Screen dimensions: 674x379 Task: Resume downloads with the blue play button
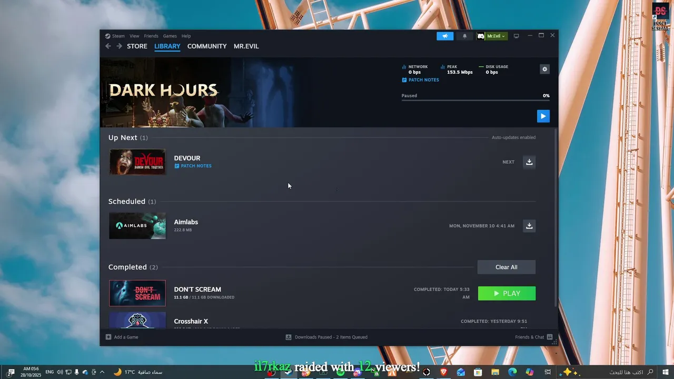(543, 116)
